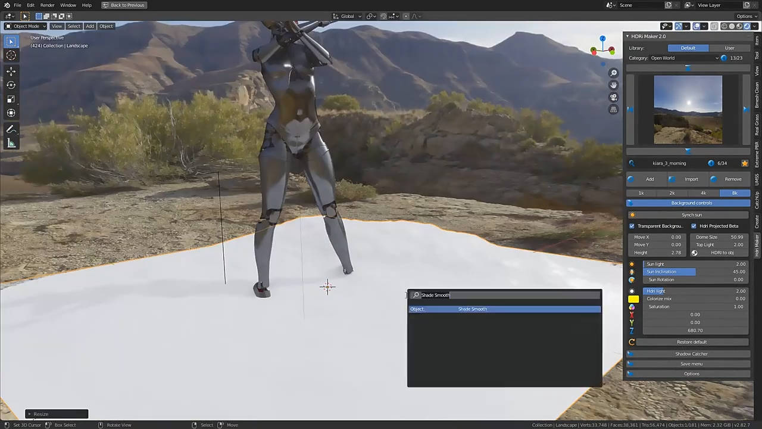The image size is (762, 429).
Task: Open the Object Mode dropdown
Action: 26,26
